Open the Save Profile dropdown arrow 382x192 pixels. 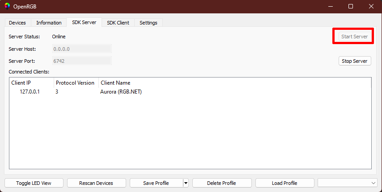click(186, 183)
